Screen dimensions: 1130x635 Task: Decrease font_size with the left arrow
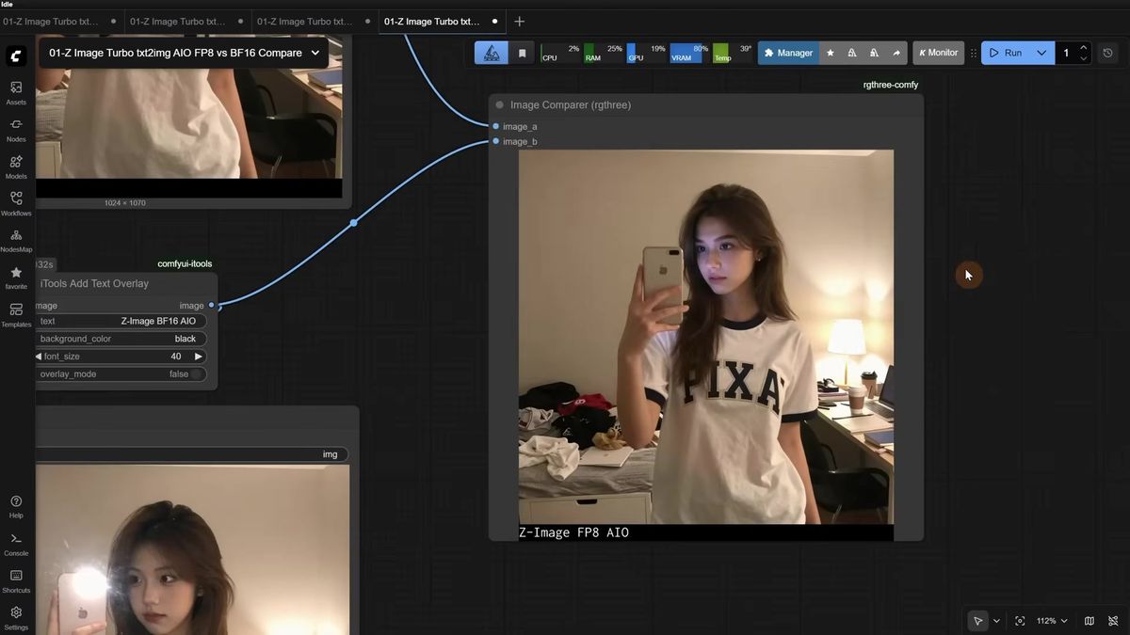(x=39, y=357)
